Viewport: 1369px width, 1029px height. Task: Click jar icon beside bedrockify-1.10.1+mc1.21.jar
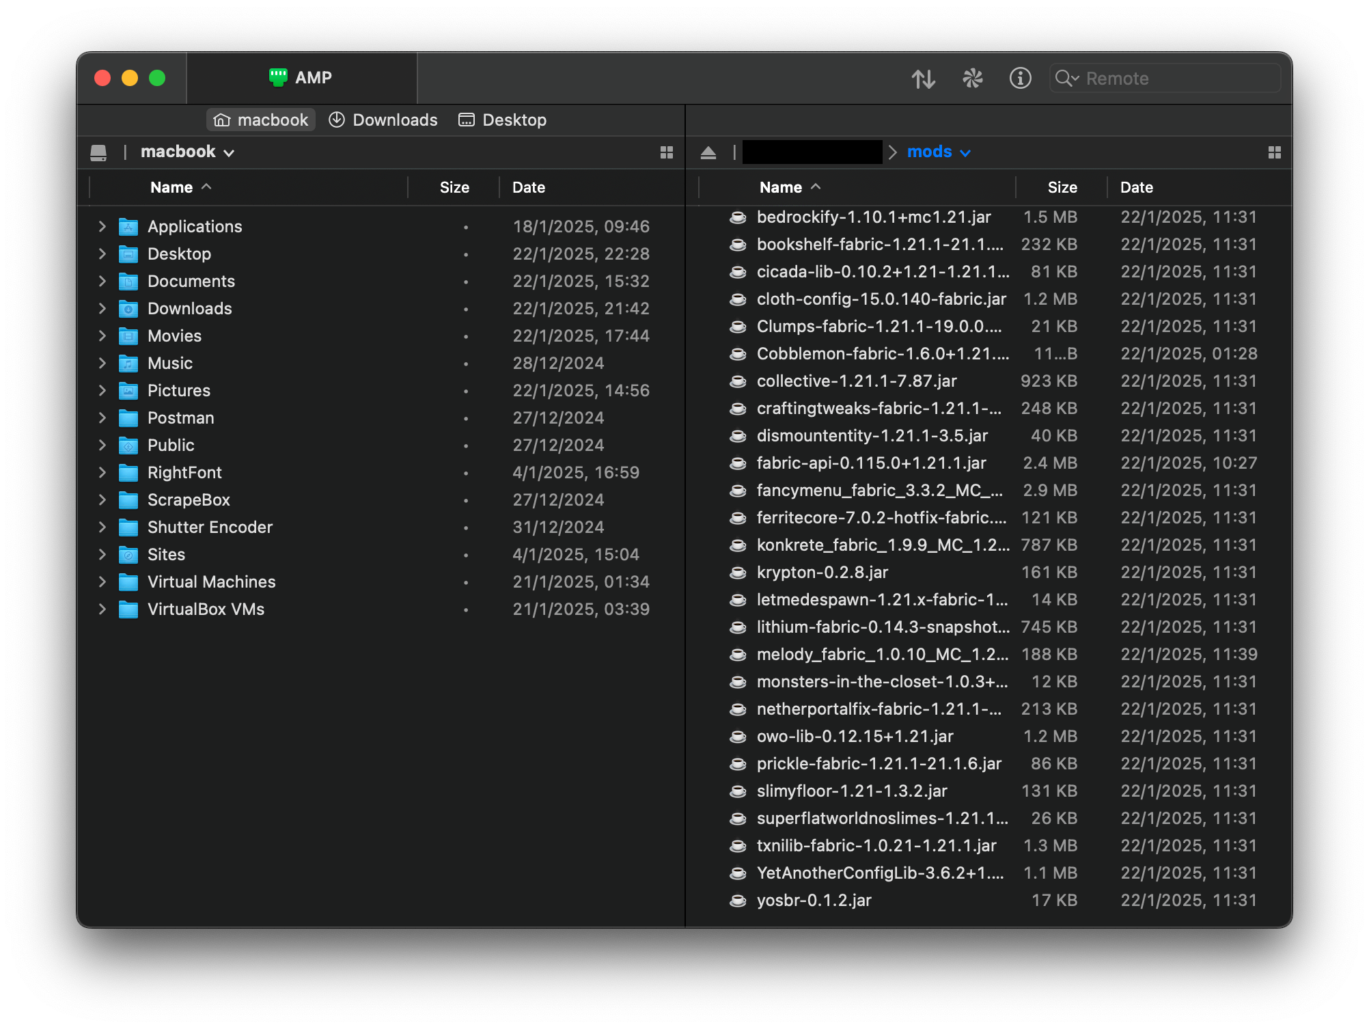click(x=738, y=217)
